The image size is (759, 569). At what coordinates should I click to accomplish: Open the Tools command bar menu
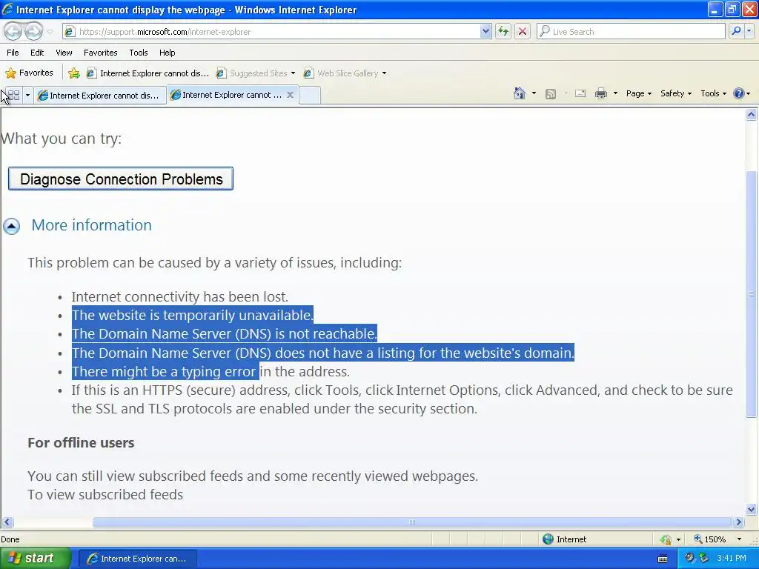pos(714,93)
